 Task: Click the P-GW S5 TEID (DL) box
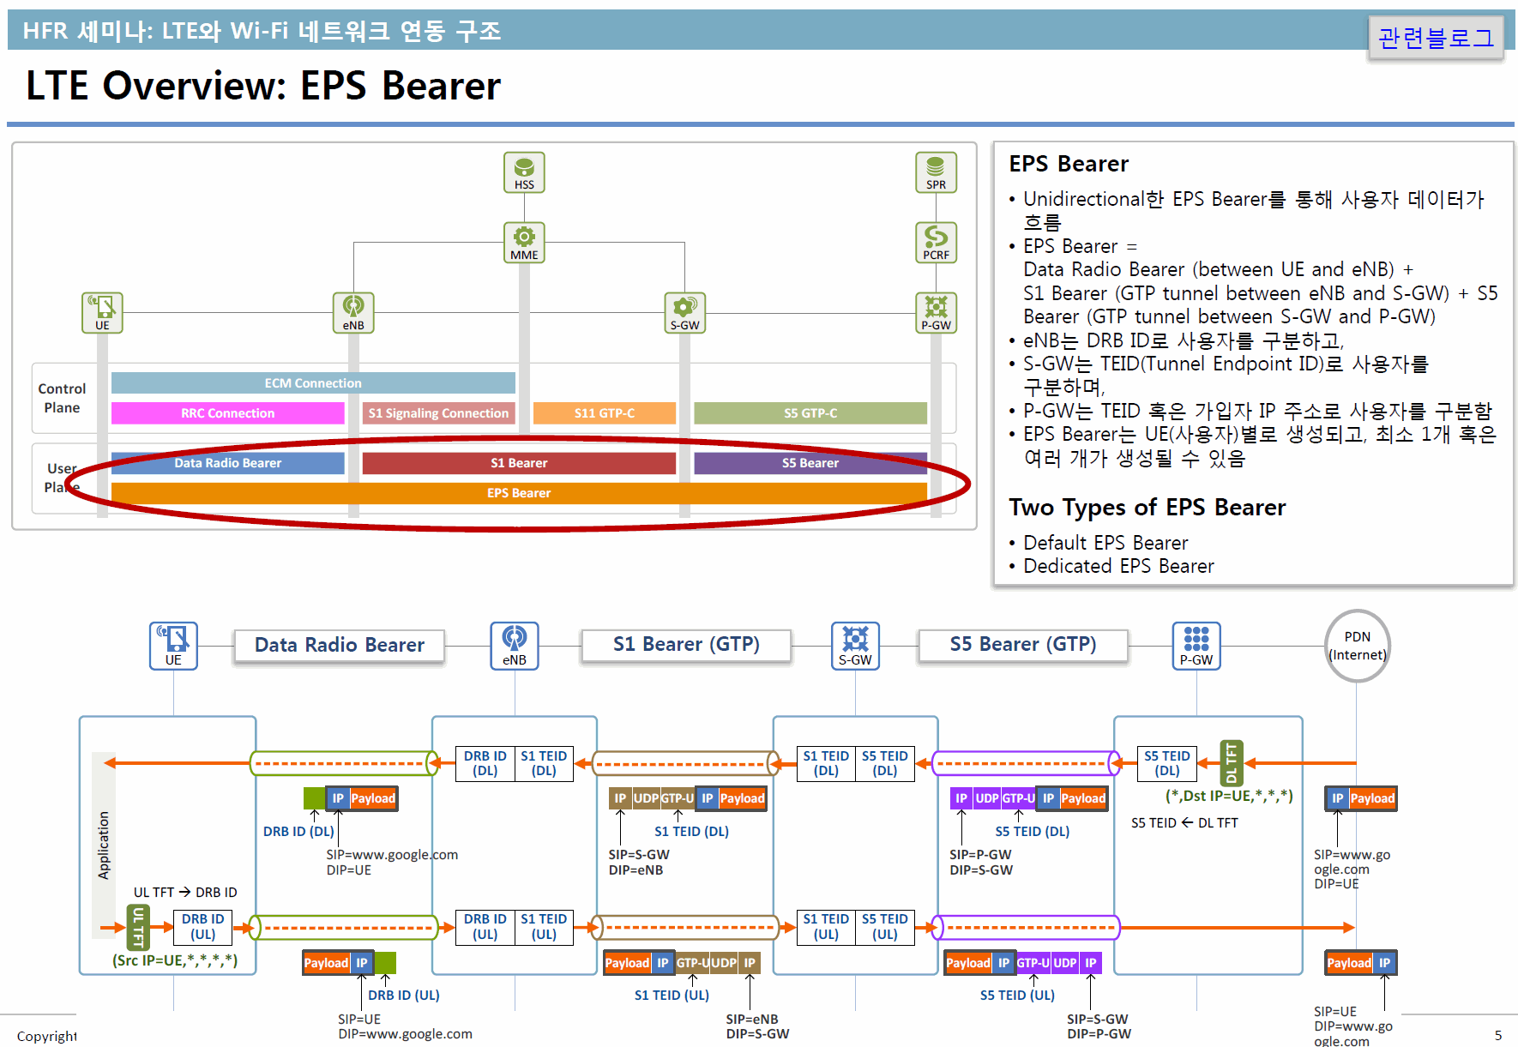tap(1167, 763)
